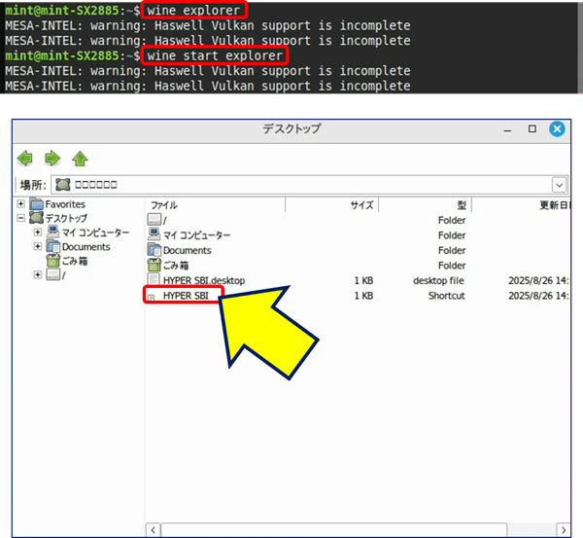Select the HYPER SBI shortcut entry
Screen dimensions: 583x538
(186, 296)
